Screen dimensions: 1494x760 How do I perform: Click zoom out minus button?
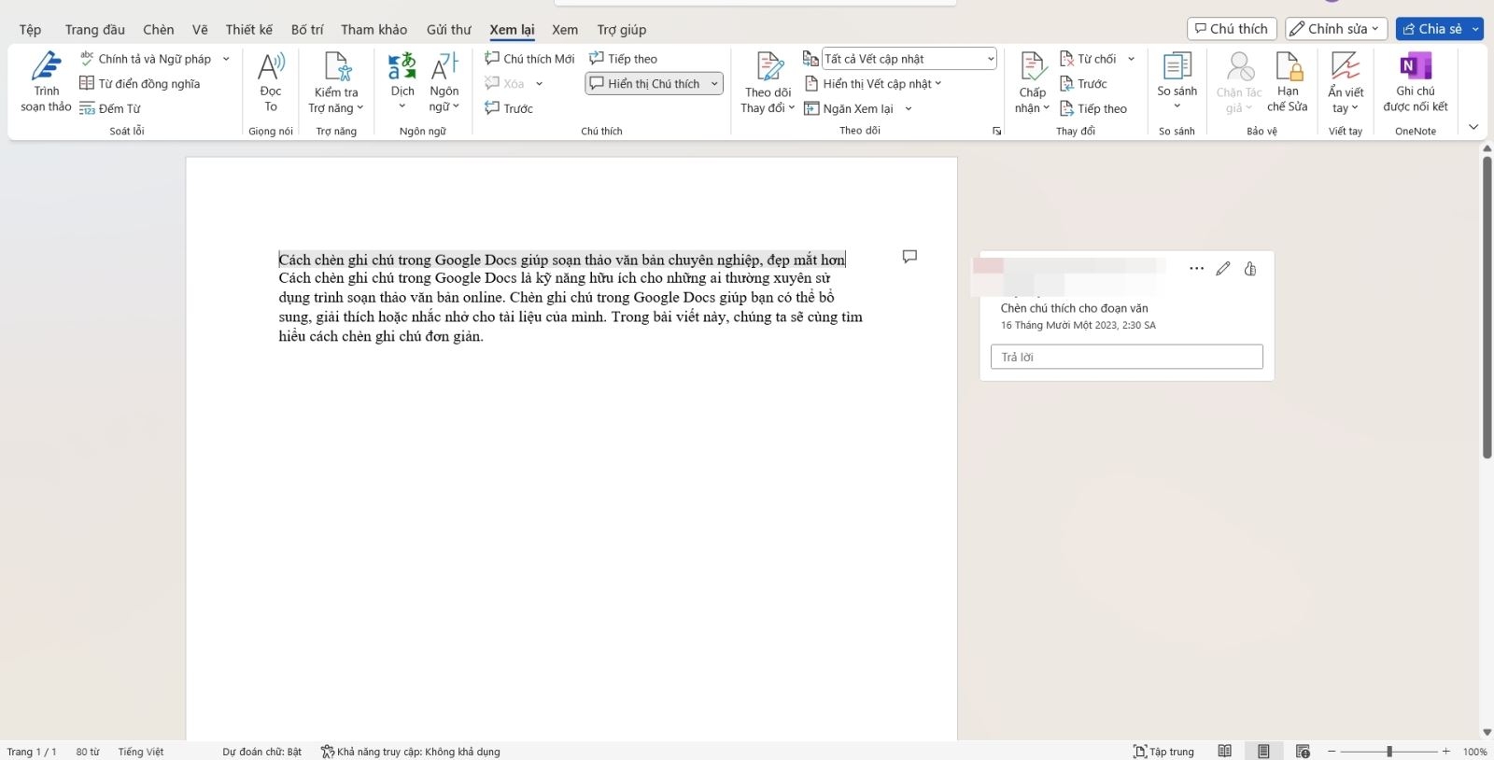click(1332, 752)
